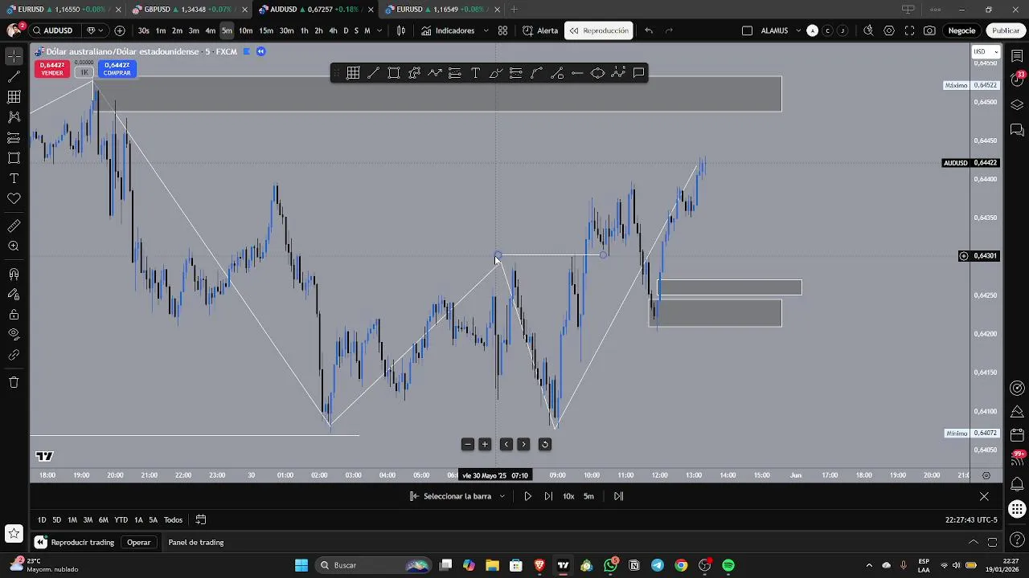This screenshot has height=578, width=1029.
Task: Open the candlestick chart type dropdown
Action: (x=401, y=31)
